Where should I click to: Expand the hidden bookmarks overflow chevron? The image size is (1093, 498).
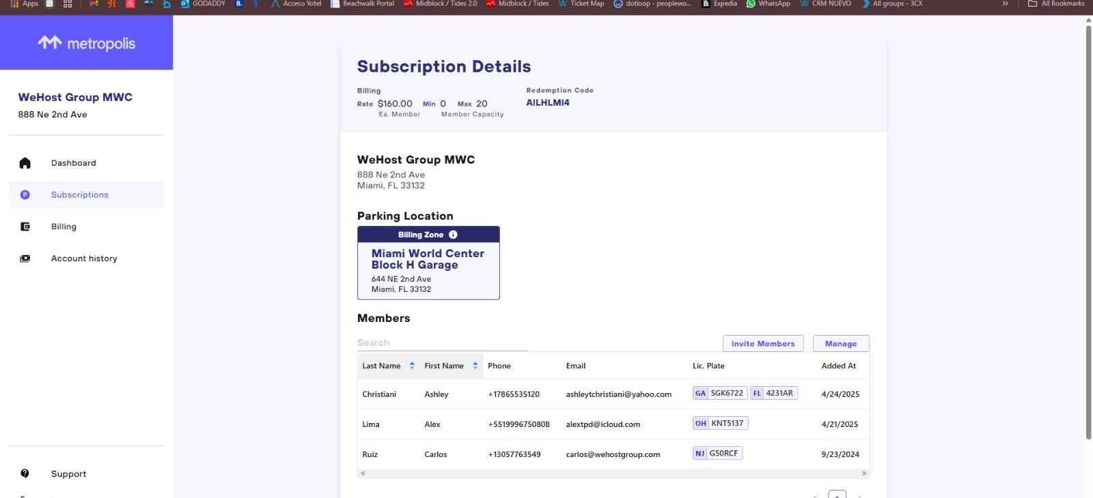click(x=1005, y=3)
